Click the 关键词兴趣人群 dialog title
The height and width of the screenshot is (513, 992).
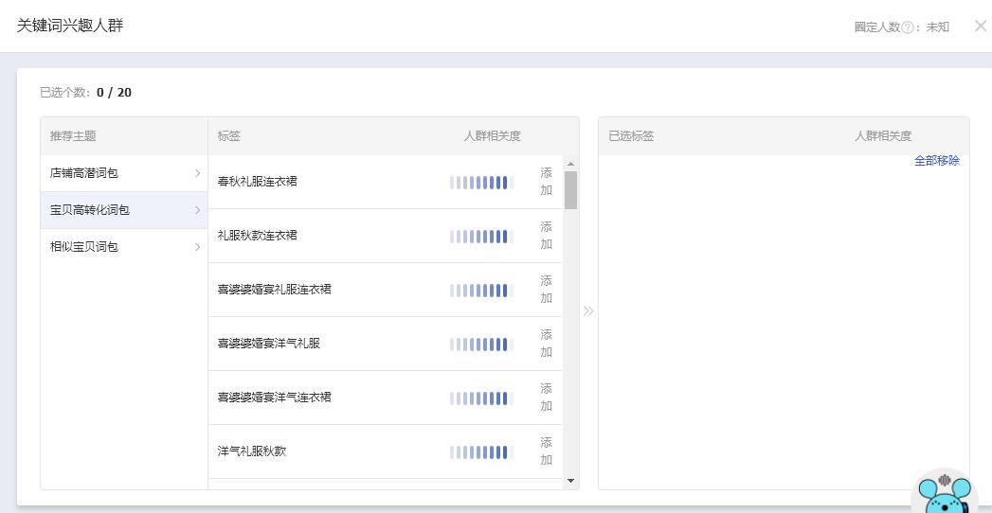pos(69,27)
